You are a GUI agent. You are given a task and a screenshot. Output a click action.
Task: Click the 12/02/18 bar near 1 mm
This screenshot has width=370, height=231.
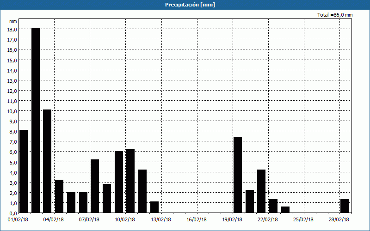[x=154, y=207]
